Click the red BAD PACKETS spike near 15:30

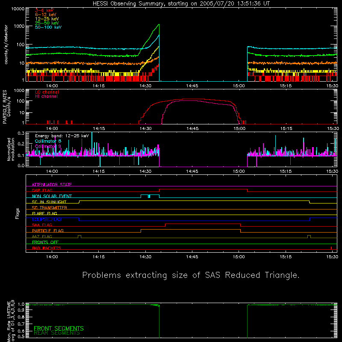tap(331, 248)
